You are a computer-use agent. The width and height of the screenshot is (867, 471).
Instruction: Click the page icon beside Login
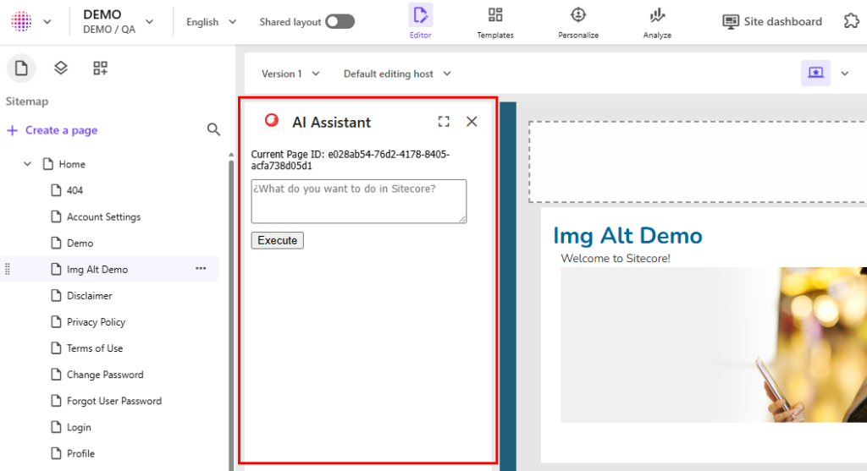click(x=56, y=427)
